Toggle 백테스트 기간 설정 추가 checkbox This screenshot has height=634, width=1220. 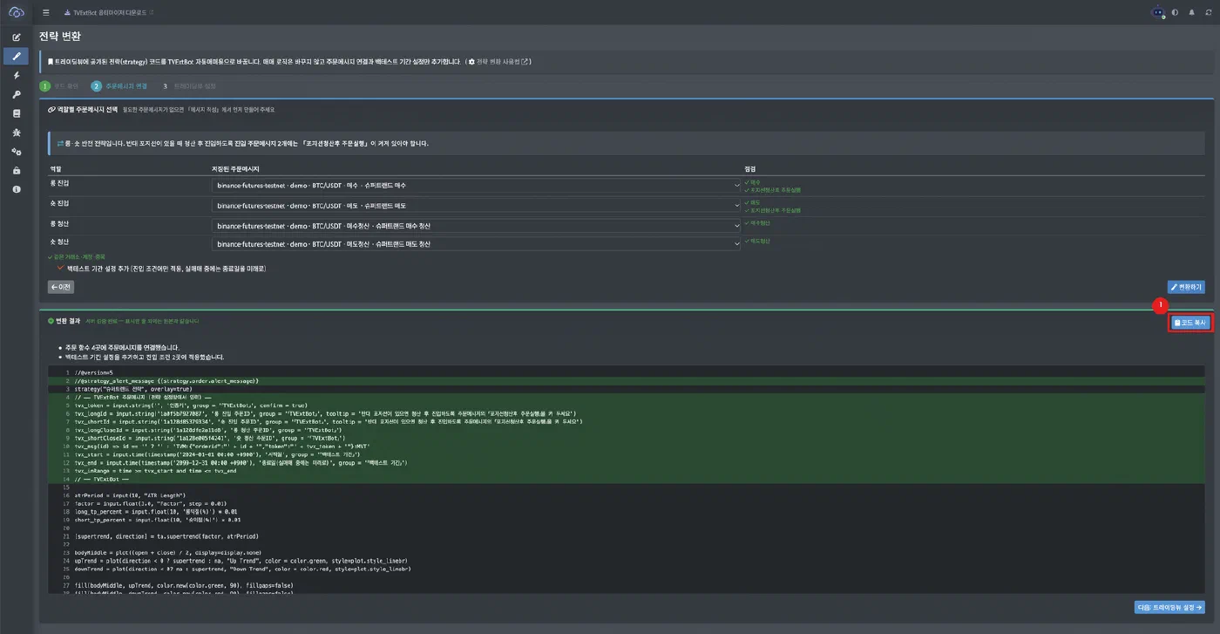point(60,269)
